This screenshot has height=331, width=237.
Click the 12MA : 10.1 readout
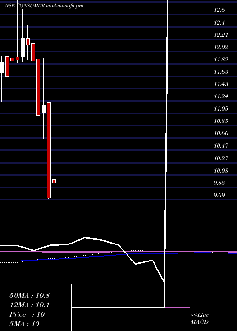[29, 305]
